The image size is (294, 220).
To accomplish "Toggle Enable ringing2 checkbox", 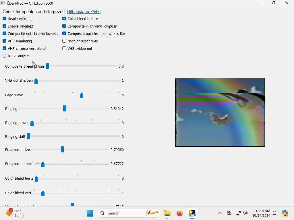I will 5,26.
